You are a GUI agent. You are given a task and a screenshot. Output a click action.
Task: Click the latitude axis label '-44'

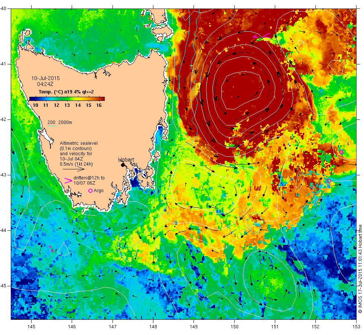(x=3, y=230)
